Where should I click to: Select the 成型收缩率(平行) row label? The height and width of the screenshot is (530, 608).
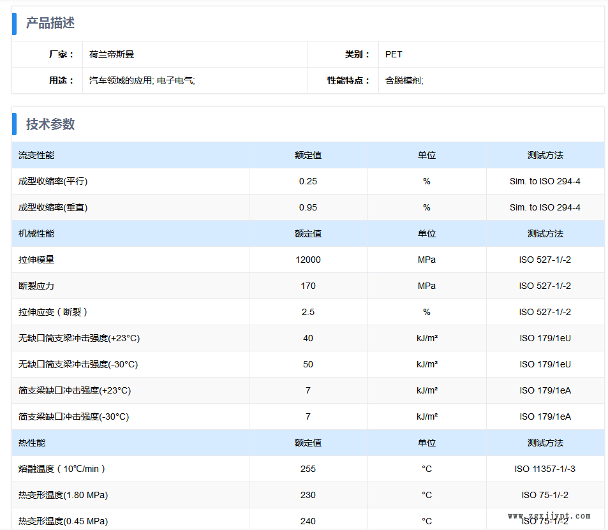click(53, 182)
